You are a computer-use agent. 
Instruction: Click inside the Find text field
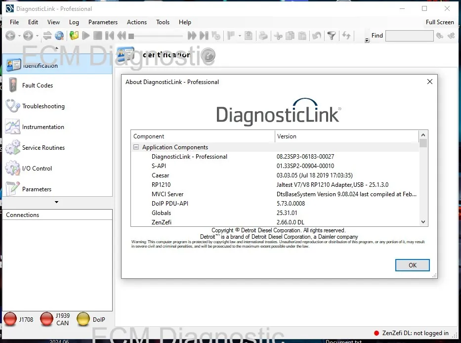tap(409, 36)
